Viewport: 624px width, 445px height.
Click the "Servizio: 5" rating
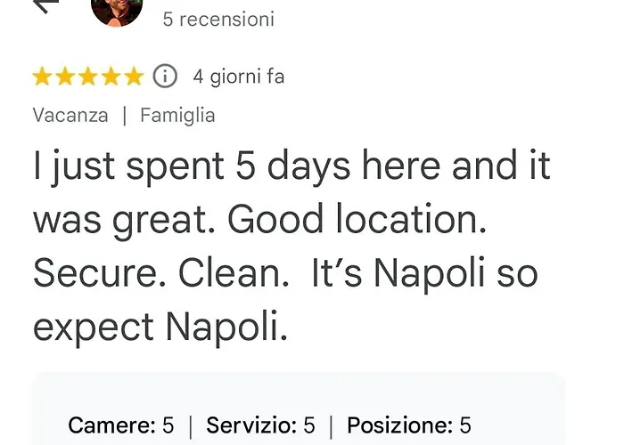tap(260, 425)
